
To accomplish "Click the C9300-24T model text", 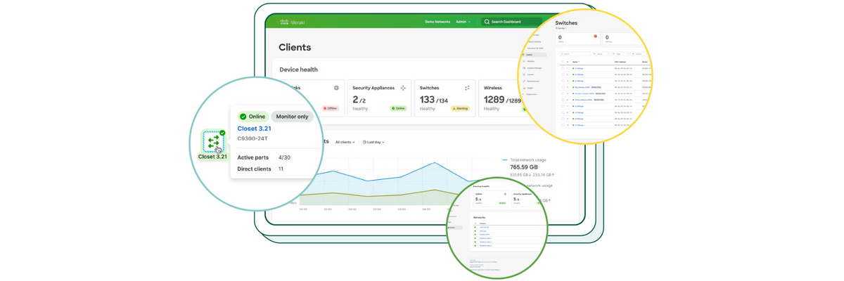I will 254,138.
